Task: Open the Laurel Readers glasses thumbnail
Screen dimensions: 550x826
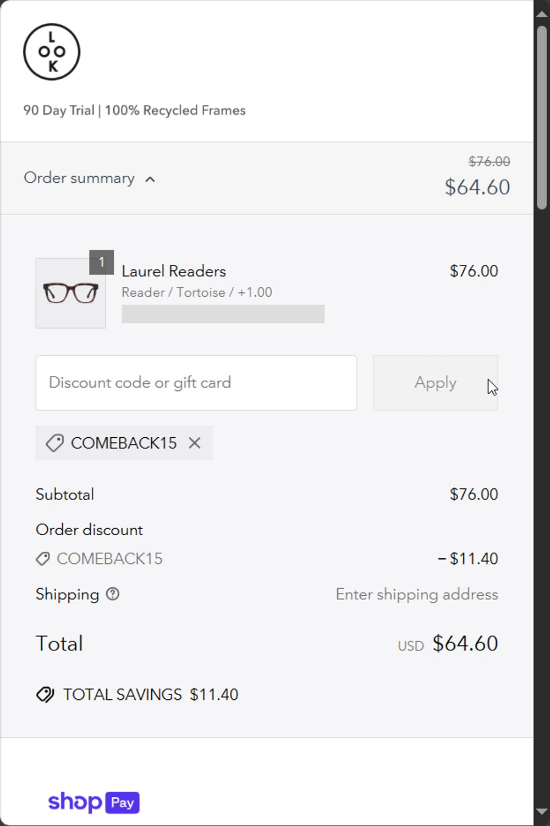Action: pos(71,293)
